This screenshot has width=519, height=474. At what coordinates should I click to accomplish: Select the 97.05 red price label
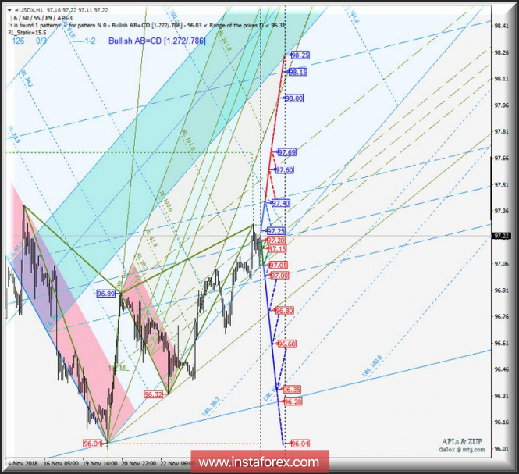[279, 265]
